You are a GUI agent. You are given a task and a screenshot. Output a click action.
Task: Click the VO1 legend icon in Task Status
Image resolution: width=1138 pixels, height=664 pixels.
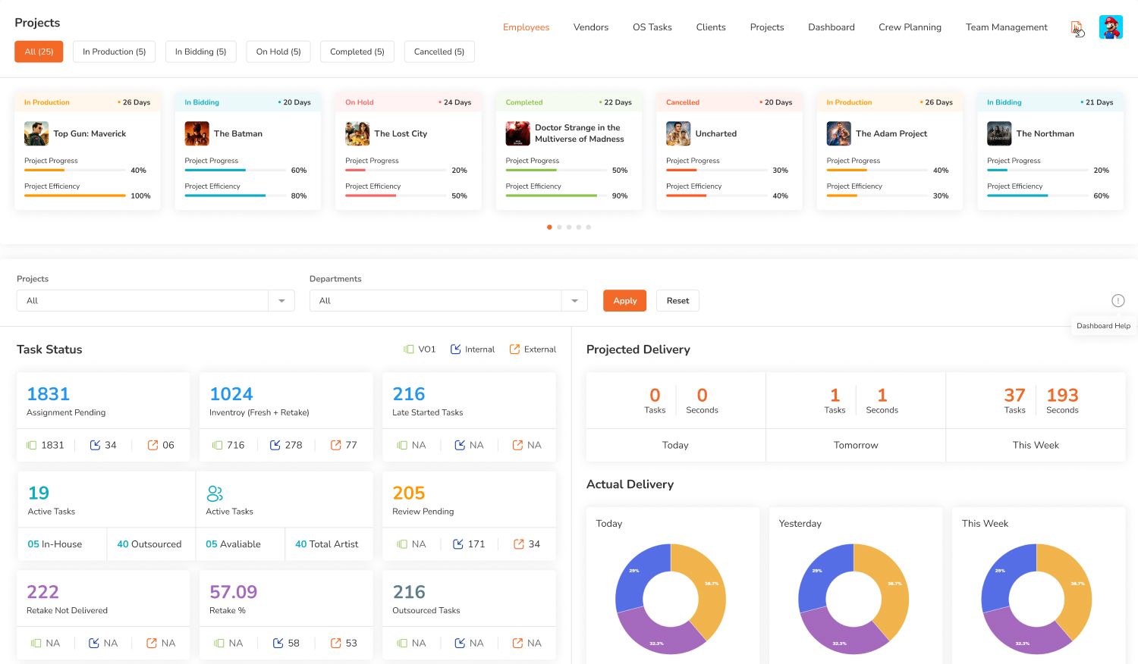coord(409,349)
